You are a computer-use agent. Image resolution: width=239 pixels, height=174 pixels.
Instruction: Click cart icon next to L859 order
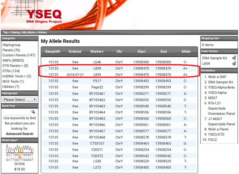pos(234,64)
